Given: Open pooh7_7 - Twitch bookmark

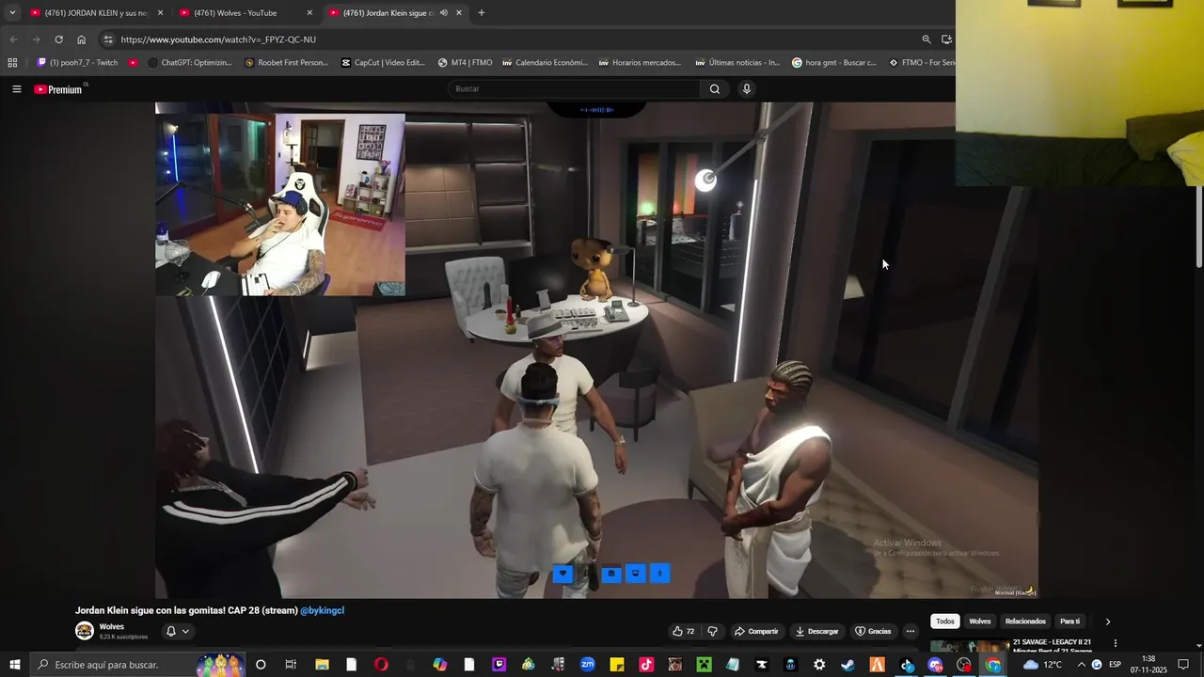Looking at the screenshot, I should [x=77, y=63].
